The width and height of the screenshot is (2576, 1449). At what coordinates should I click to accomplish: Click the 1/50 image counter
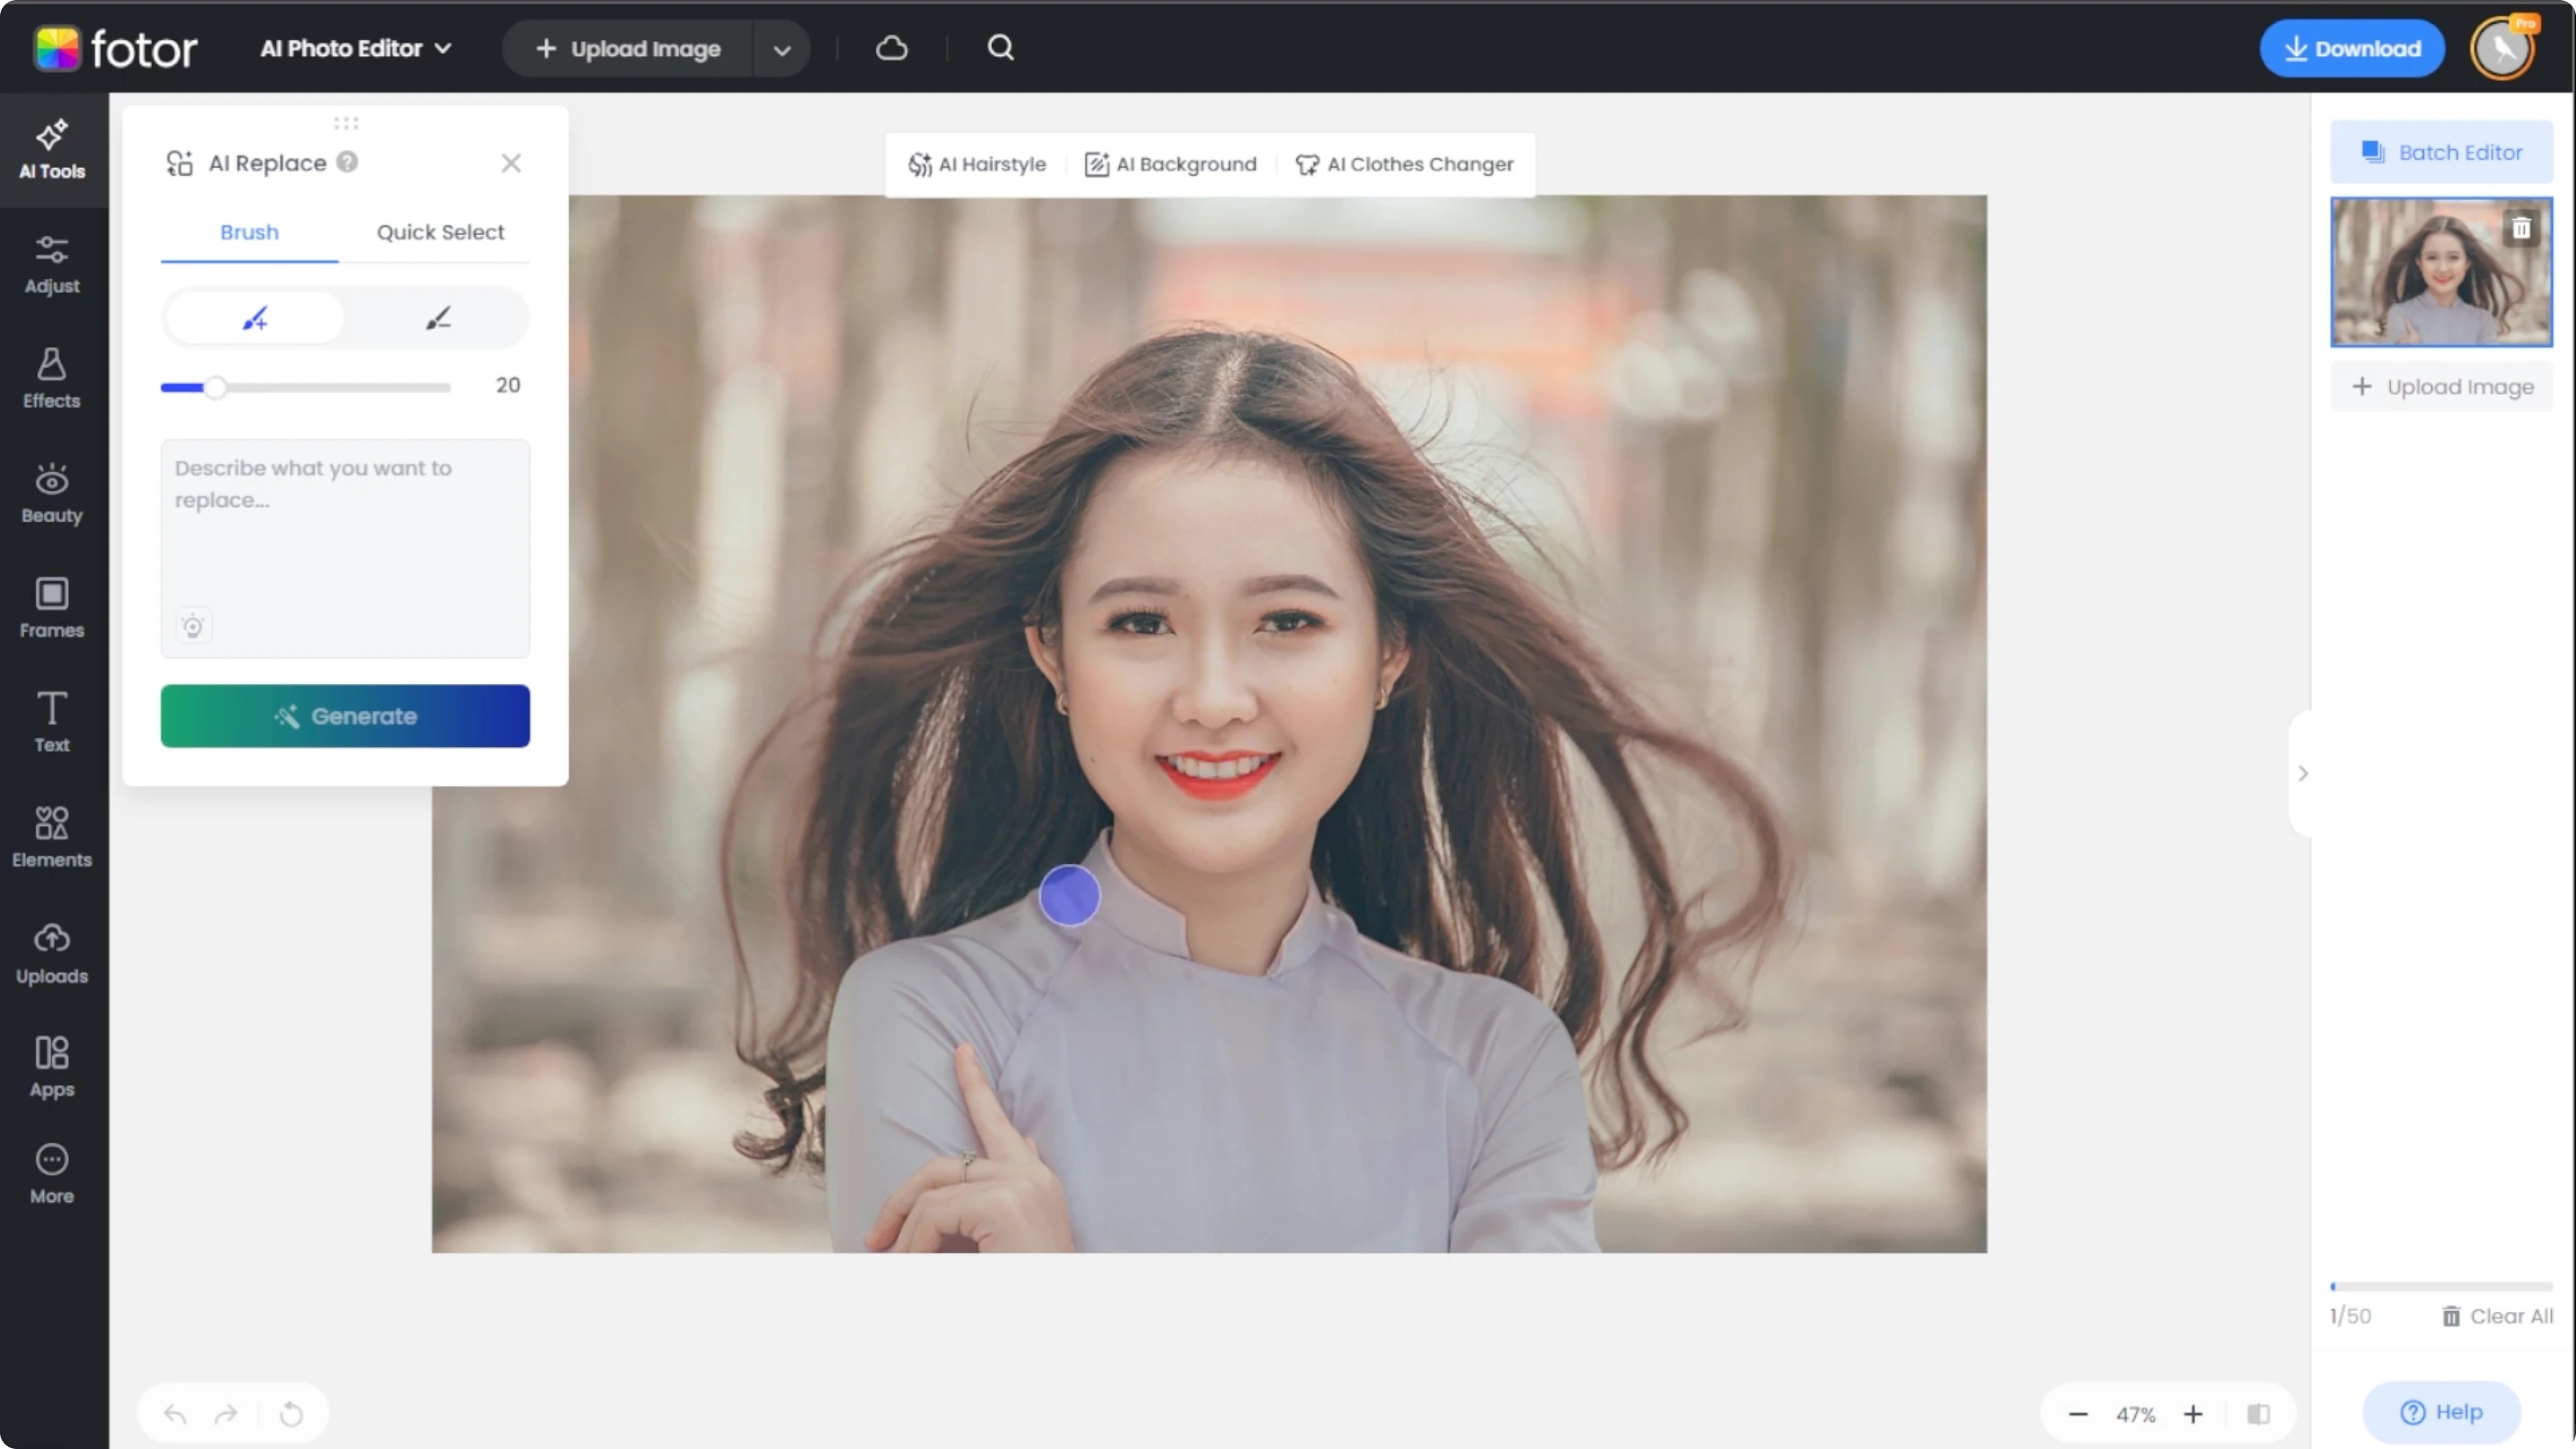(x=2350, y=1316)
